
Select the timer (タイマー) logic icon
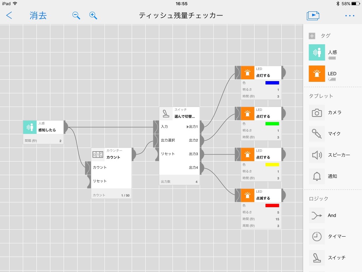317,236
